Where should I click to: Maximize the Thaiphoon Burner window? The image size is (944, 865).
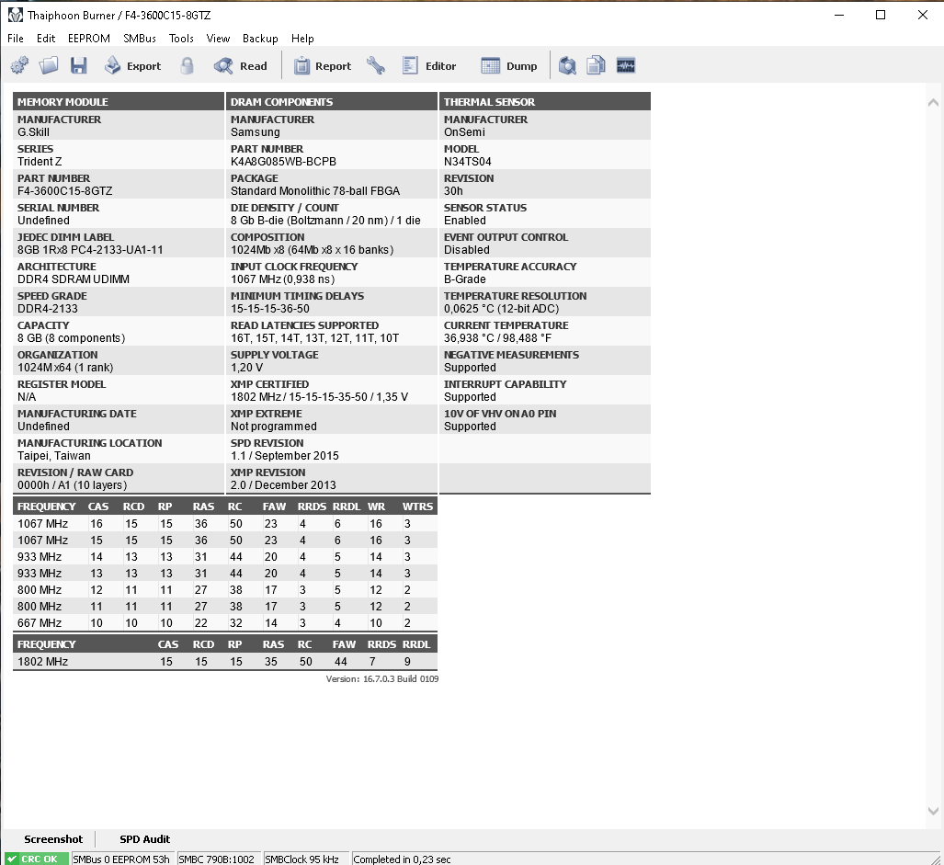pyautogui.click(x=881, y=15)
